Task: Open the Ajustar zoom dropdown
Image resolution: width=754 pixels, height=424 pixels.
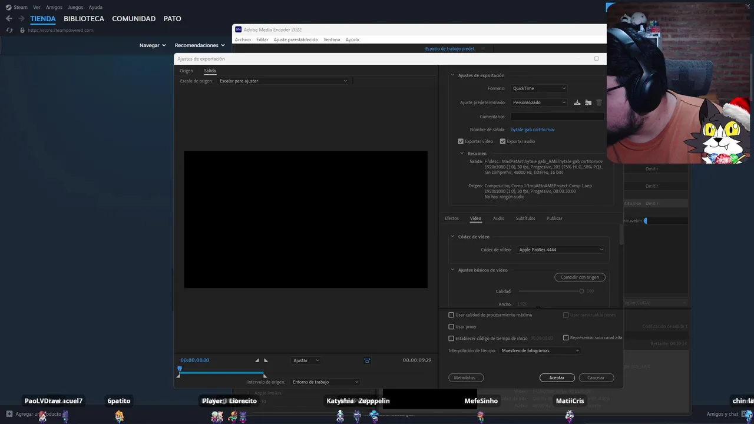Action: click(x=306, y=360)
